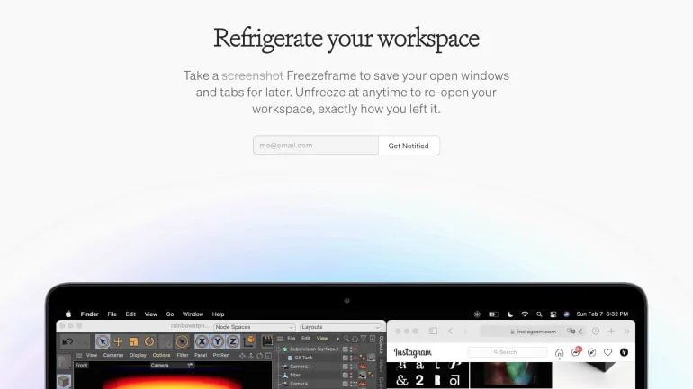Toggle the Z axis lock
The image size is (693, 389).
pyautogui.click(x=233, y=341)
